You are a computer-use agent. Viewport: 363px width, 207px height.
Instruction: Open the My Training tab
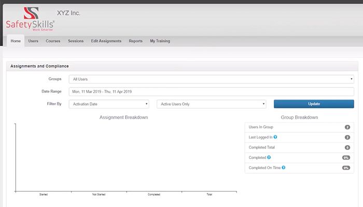pos(160,41)
